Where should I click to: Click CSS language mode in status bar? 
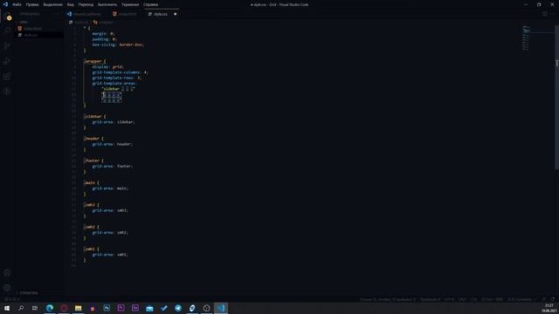click(x=473, y=299)
